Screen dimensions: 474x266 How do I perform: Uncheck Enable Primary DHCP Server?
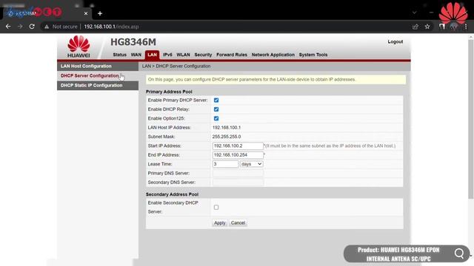216,100
